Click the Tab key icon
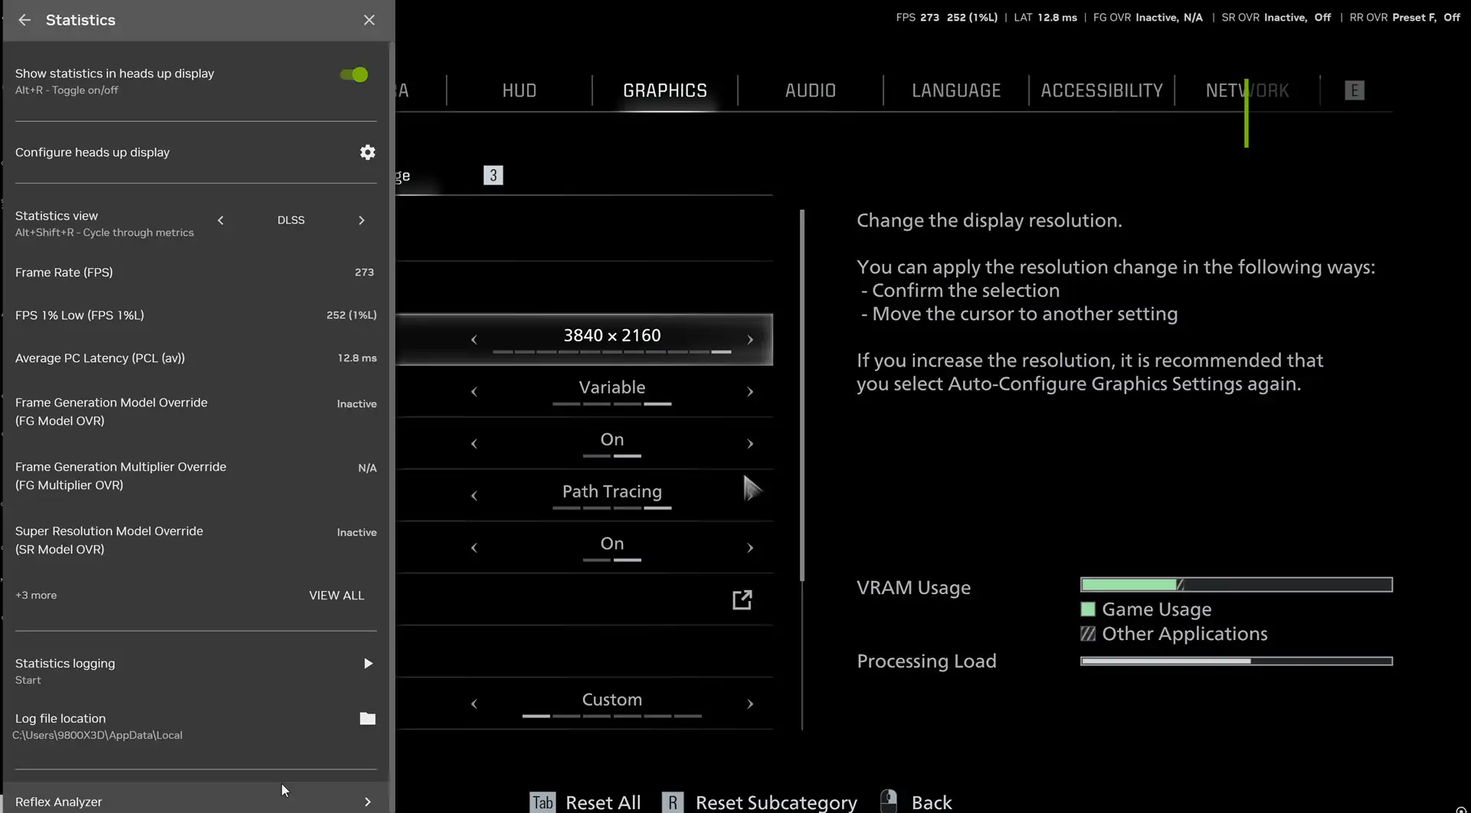The width and height of the screenshot is (1471, 813). tap(542, 802)
